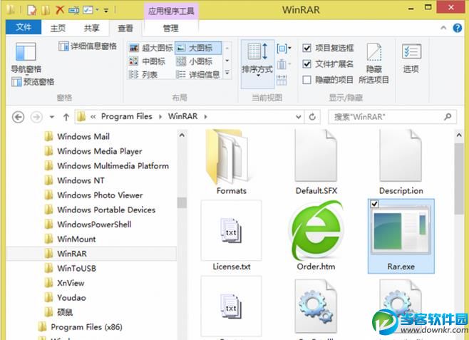Click the red Delete quick access icon

60,10
